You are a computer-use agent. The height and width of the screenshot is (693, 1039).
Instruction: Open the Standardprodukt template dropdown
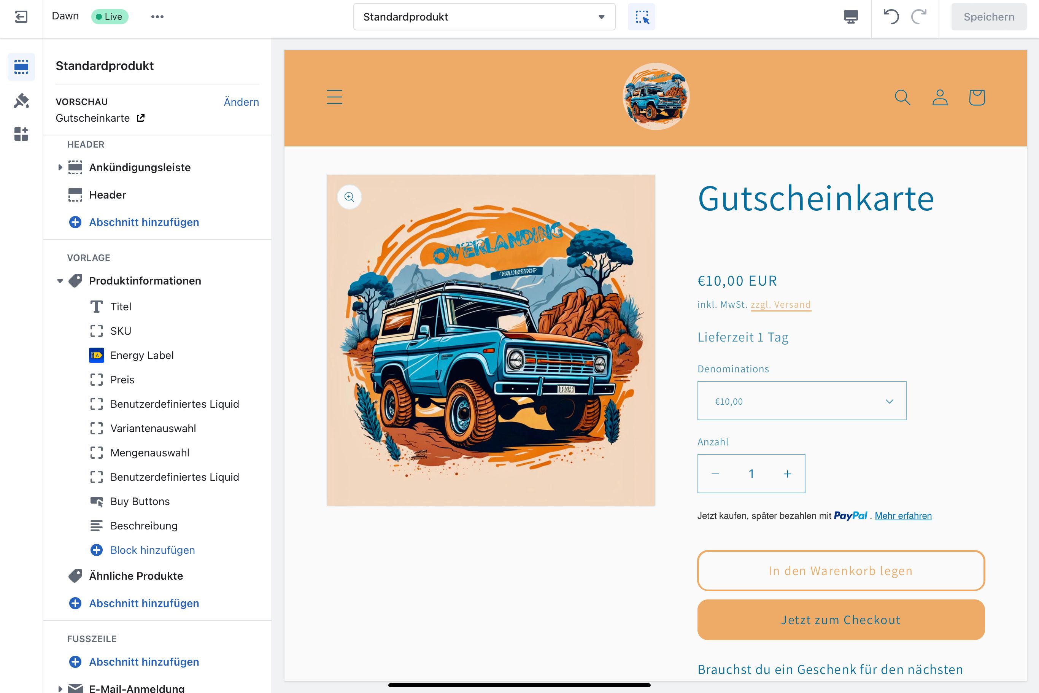(x=484, y=17)
